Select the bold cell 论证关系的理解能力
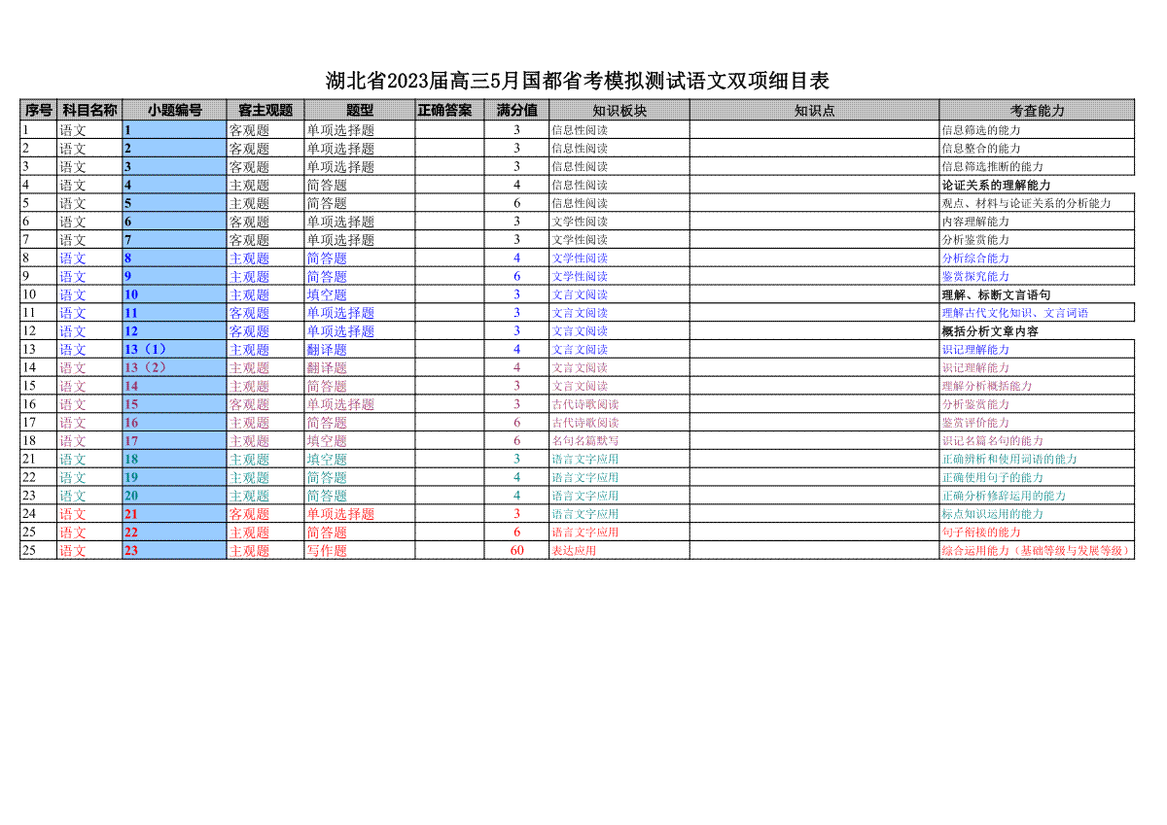This screenshot has width=1167, height=825. pyautogui.click(x=1037, y=185)
